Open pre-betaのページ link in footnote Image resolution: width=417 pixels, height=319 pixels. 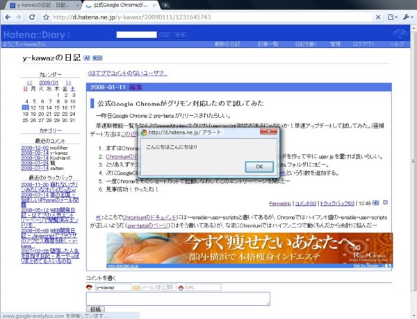pyautogui.click(x=148, y=225)
